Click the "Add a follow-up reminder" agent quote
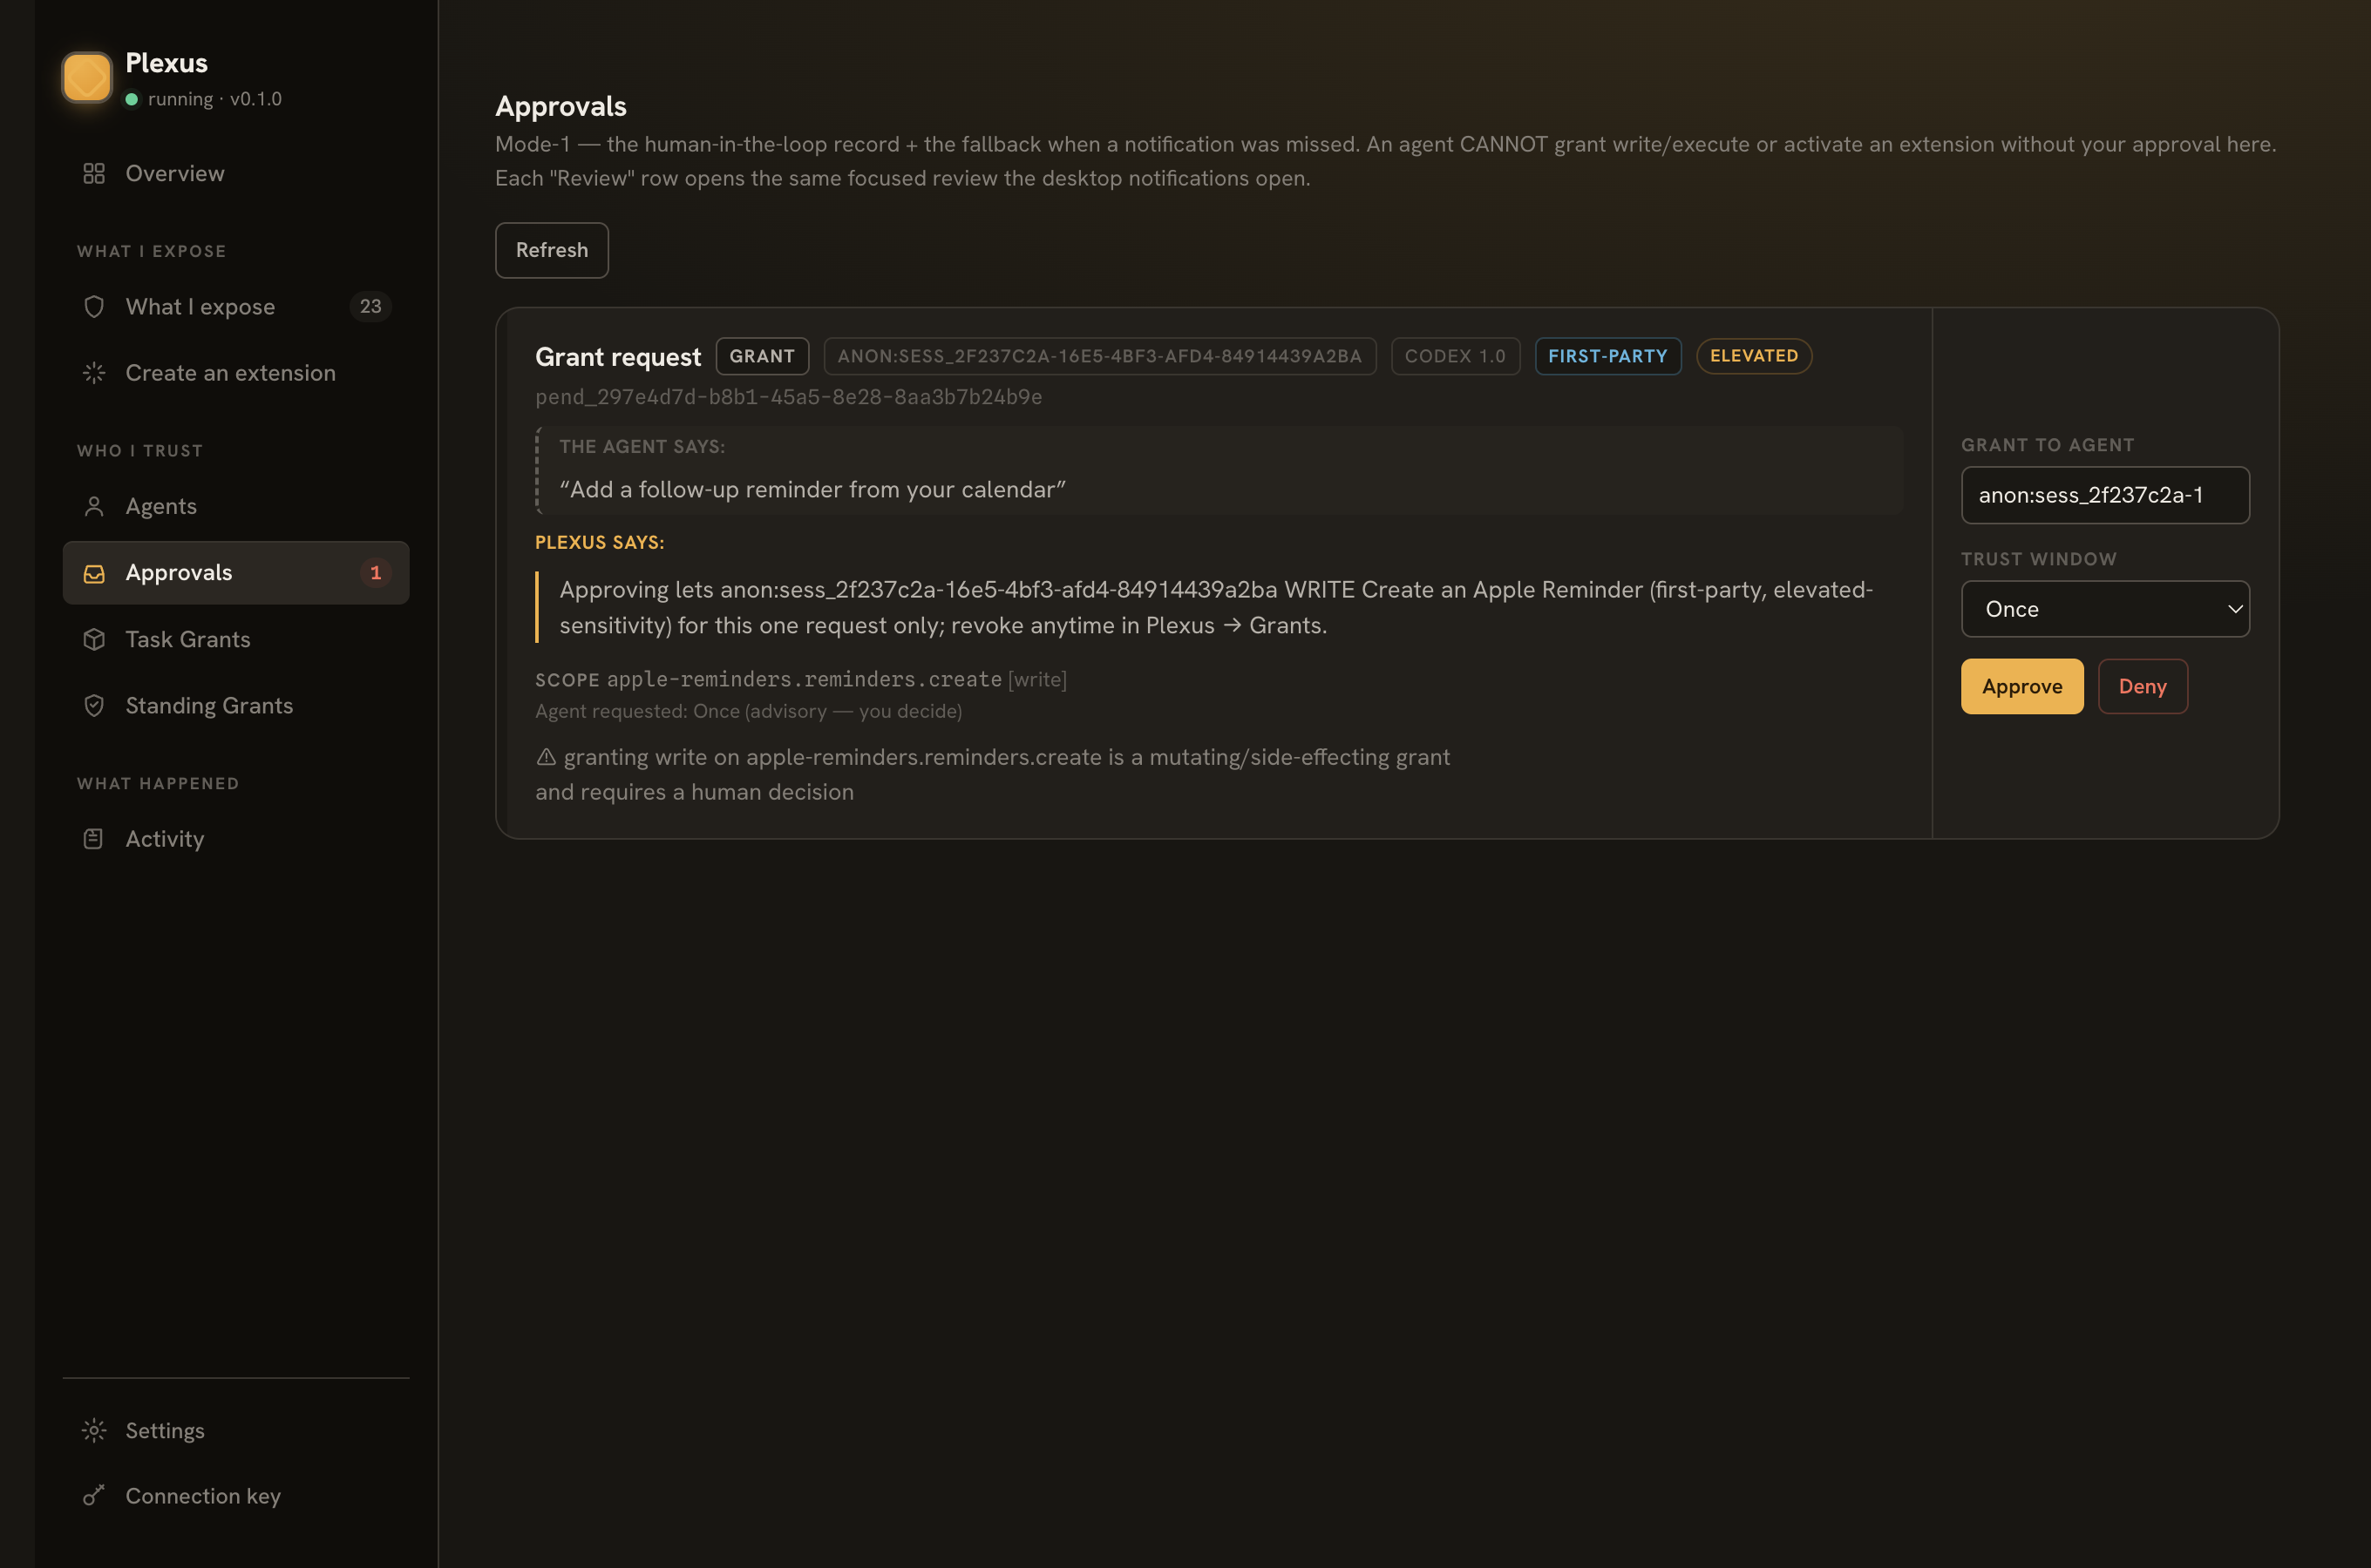 [x=812, y=490]
